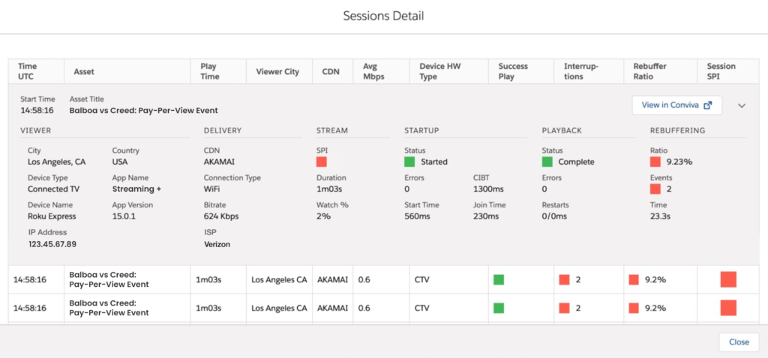Image resolution: width=768 pixels, height=358 pixels.
Task: Click the green Playback status Complete square
Action: pyautogui.click(x=547, y=162)
